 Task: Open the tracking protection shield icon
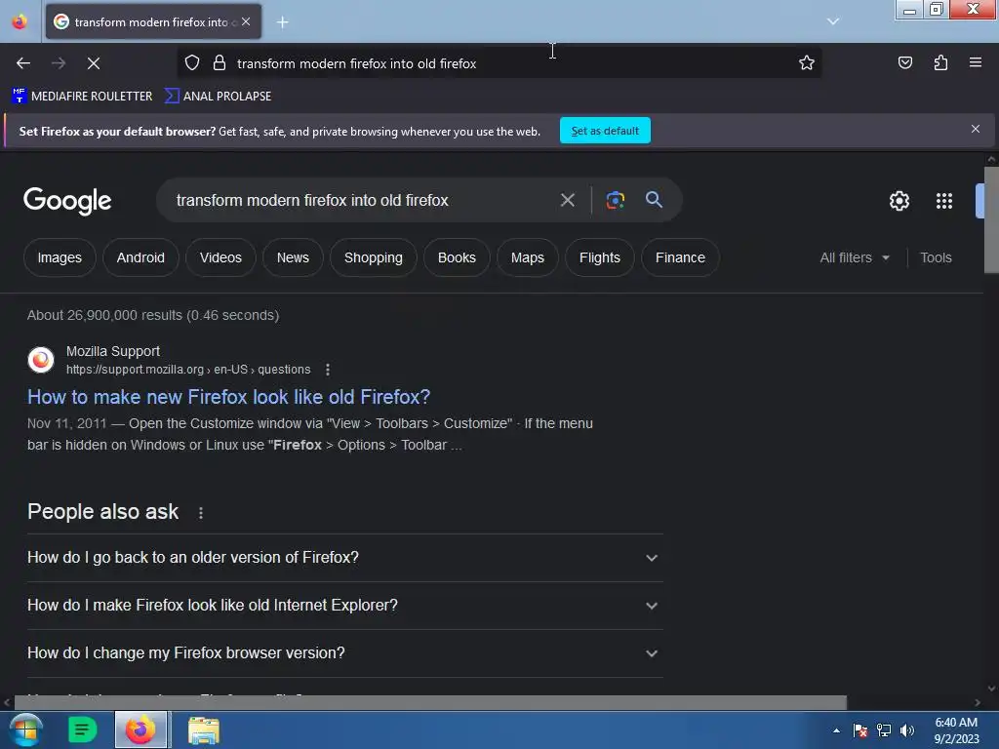192,63
